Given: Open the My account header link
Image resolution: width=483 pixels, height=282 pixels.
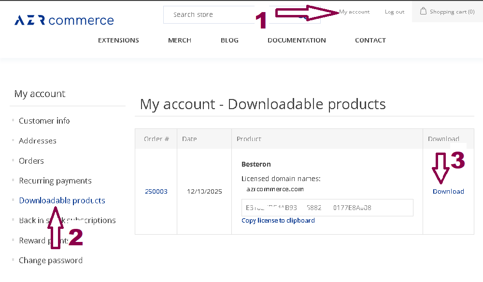Looking at the screenshot, I should tap(355, 12).
